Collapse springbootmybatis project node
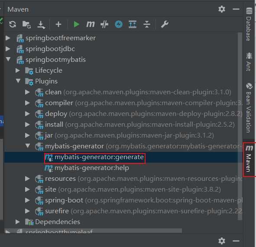Screen dimensions: 256x247 (8, 59)
